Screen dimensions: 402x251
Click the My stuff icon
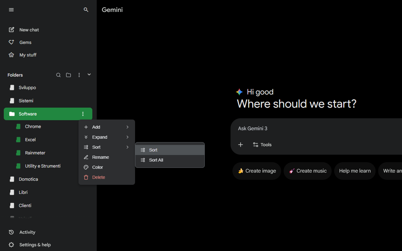click(11, 55)
